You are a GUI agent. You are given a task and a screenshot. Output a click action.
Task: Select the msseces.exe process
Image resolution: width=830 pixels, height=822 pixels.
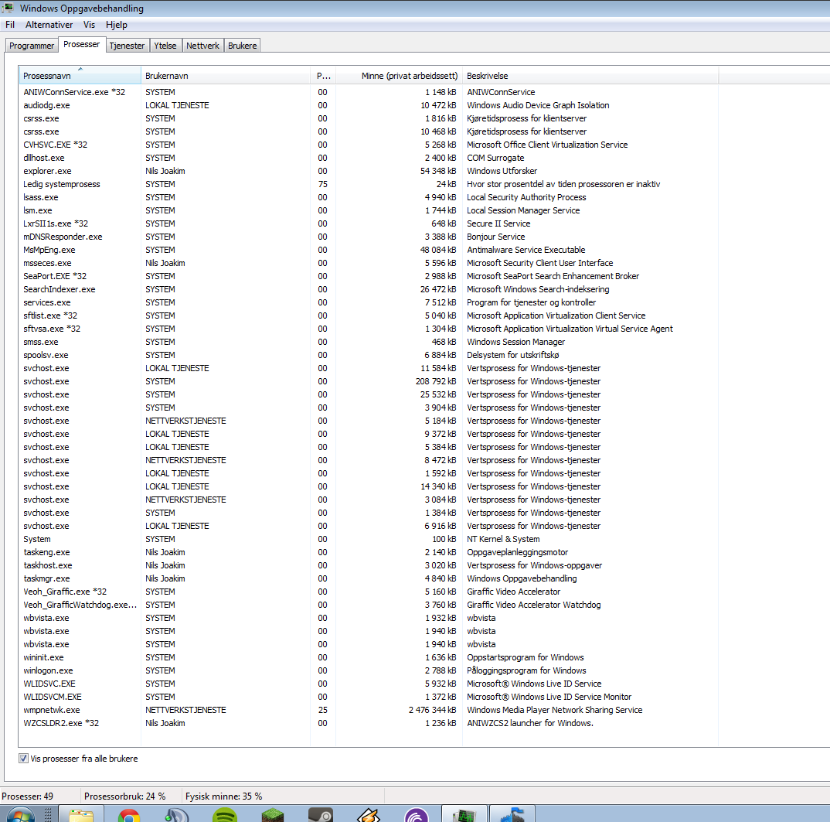pos(368,263)
